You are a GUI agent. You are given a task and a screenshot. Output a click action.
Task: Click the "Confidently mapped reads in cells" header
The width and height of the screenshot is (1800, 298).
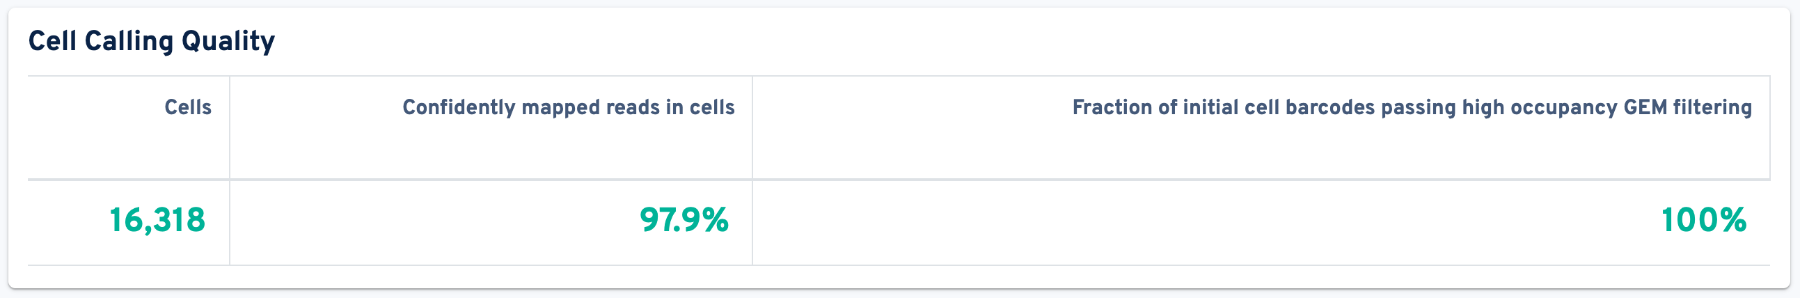click(x=568, y=107)
